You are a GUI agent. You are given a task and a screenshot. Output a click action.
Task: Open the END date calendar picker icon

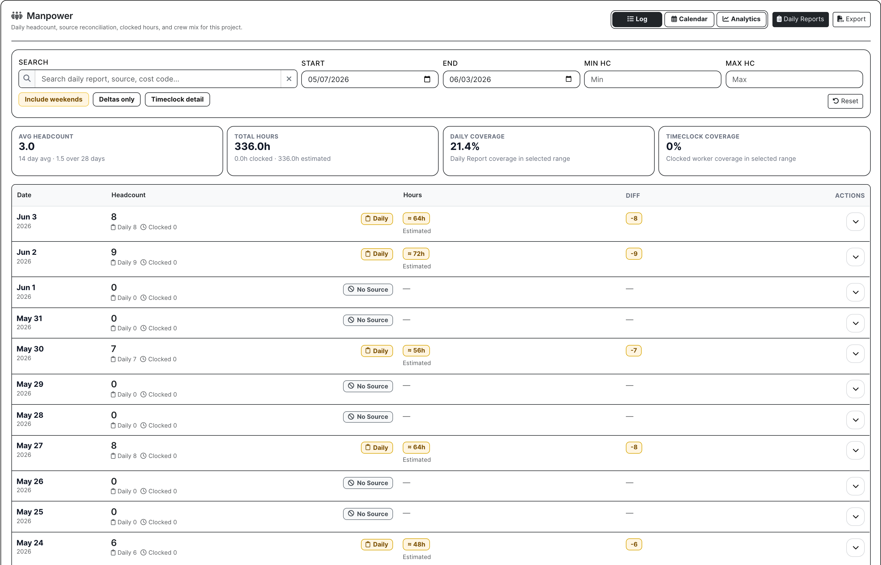pos(568,79)
